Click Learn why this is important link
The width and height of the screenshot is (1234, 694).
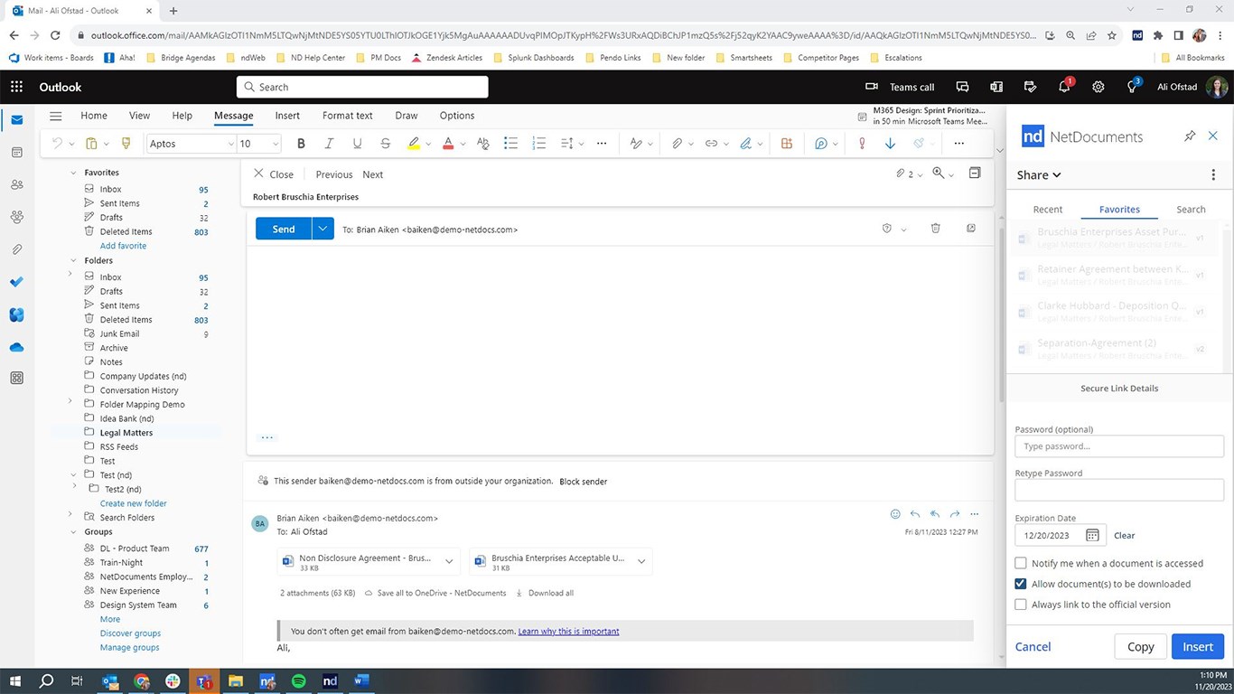568,631
